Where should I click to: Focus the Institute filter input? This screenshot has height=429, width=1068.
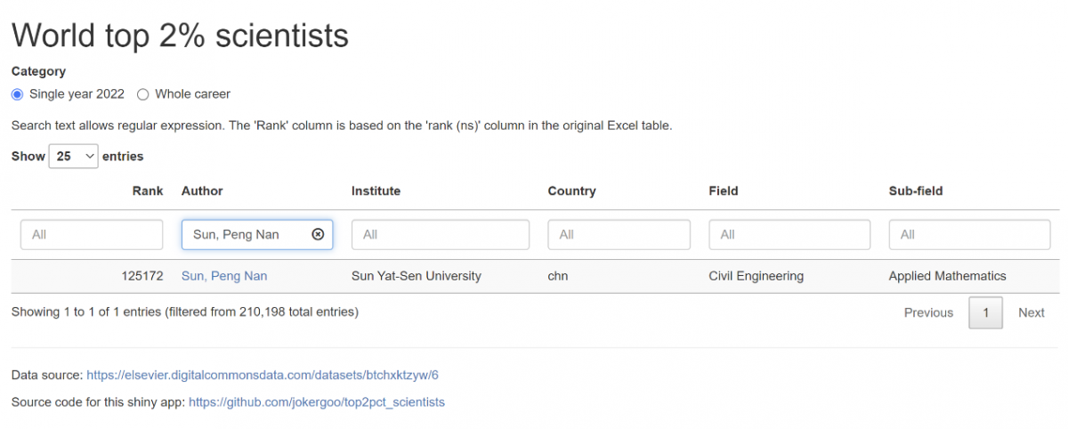click(x=440, y=234)
